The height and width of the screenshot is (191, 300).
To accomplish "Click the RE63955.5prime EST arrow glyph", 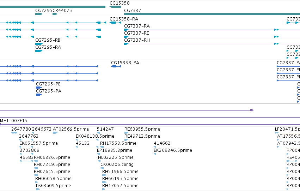I will pyautogui.click(x=126, y=133).
